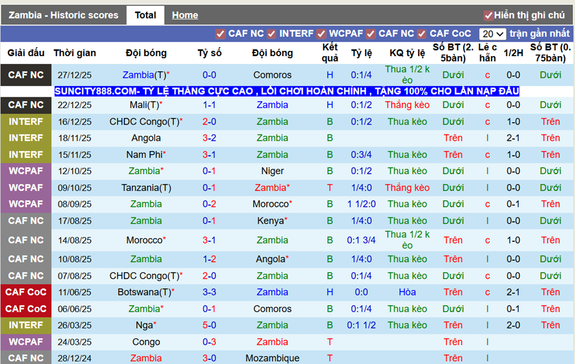Open the Home tab
Image resolution: width=575 pixels, height=364 pixels.
[x=185, y=15]
